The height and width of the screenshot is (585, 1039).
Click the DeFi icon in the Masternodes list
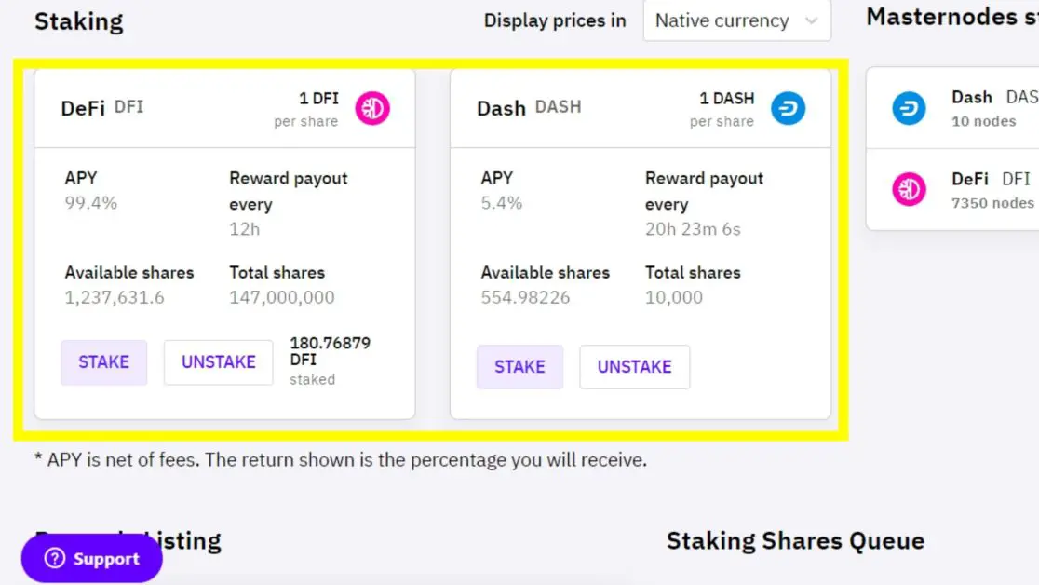click(909, 190)
